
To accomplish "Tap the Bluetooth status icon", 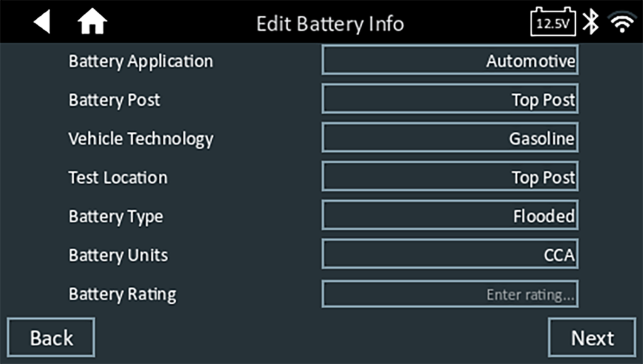I will (590, 23).
